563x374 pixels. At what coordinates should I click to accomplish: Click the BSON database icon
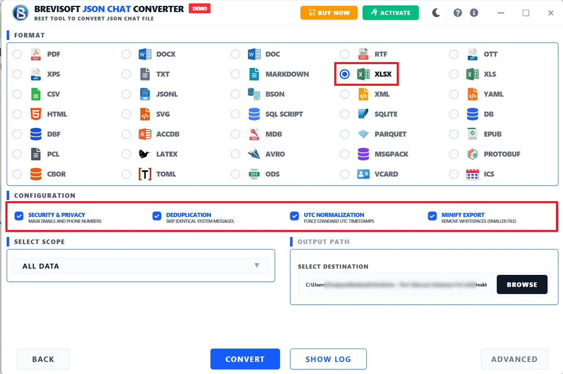tap(254, 94)
